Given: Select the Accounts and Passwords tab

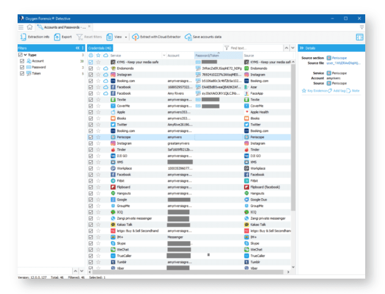Looking at the screenshot, I should click(x=61, y=26).
